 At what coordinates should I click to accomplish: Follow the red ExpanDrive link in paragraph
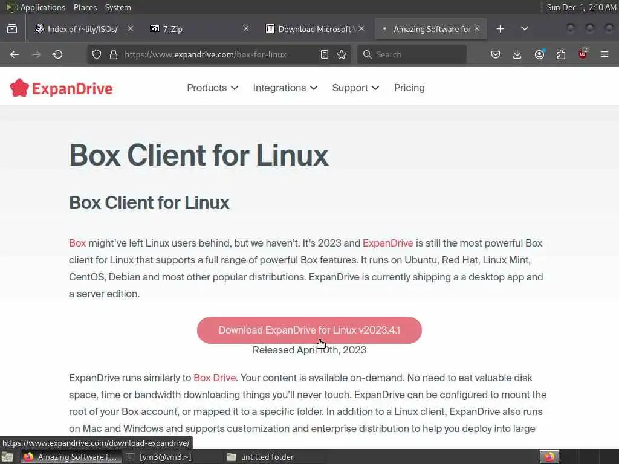(387, 243)
